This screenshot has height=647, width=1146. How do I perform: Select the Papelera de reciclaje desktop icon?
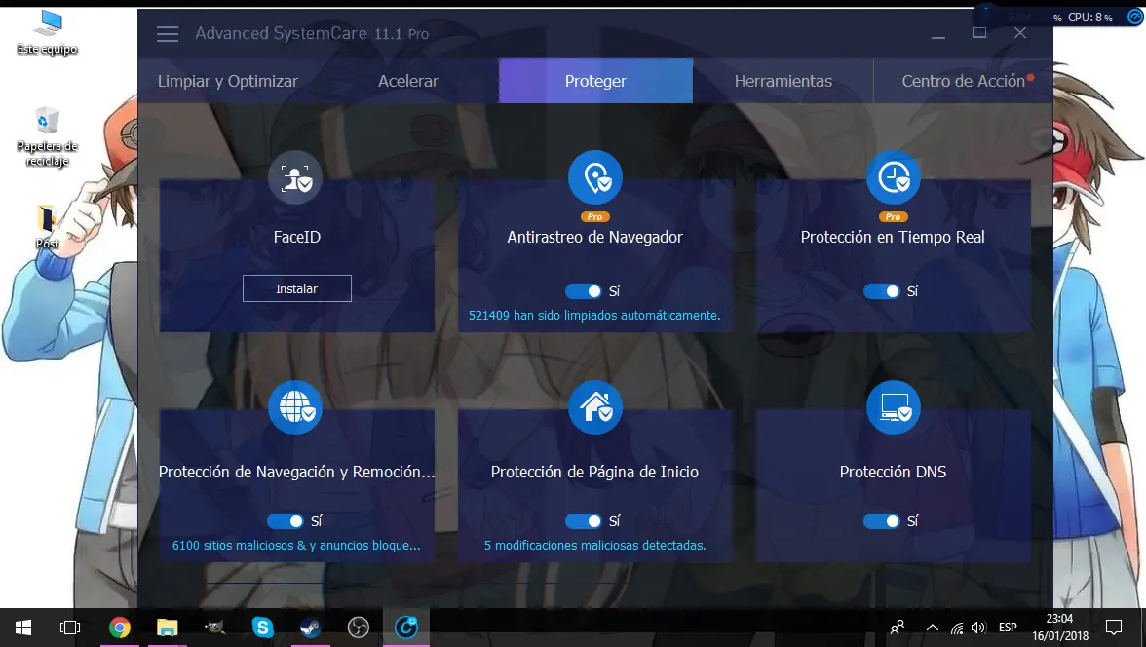point(48,136)
